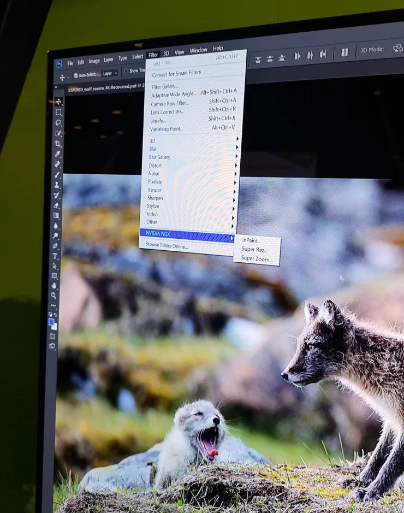Select the Horizontal Type tool

(x=55, y=256)
